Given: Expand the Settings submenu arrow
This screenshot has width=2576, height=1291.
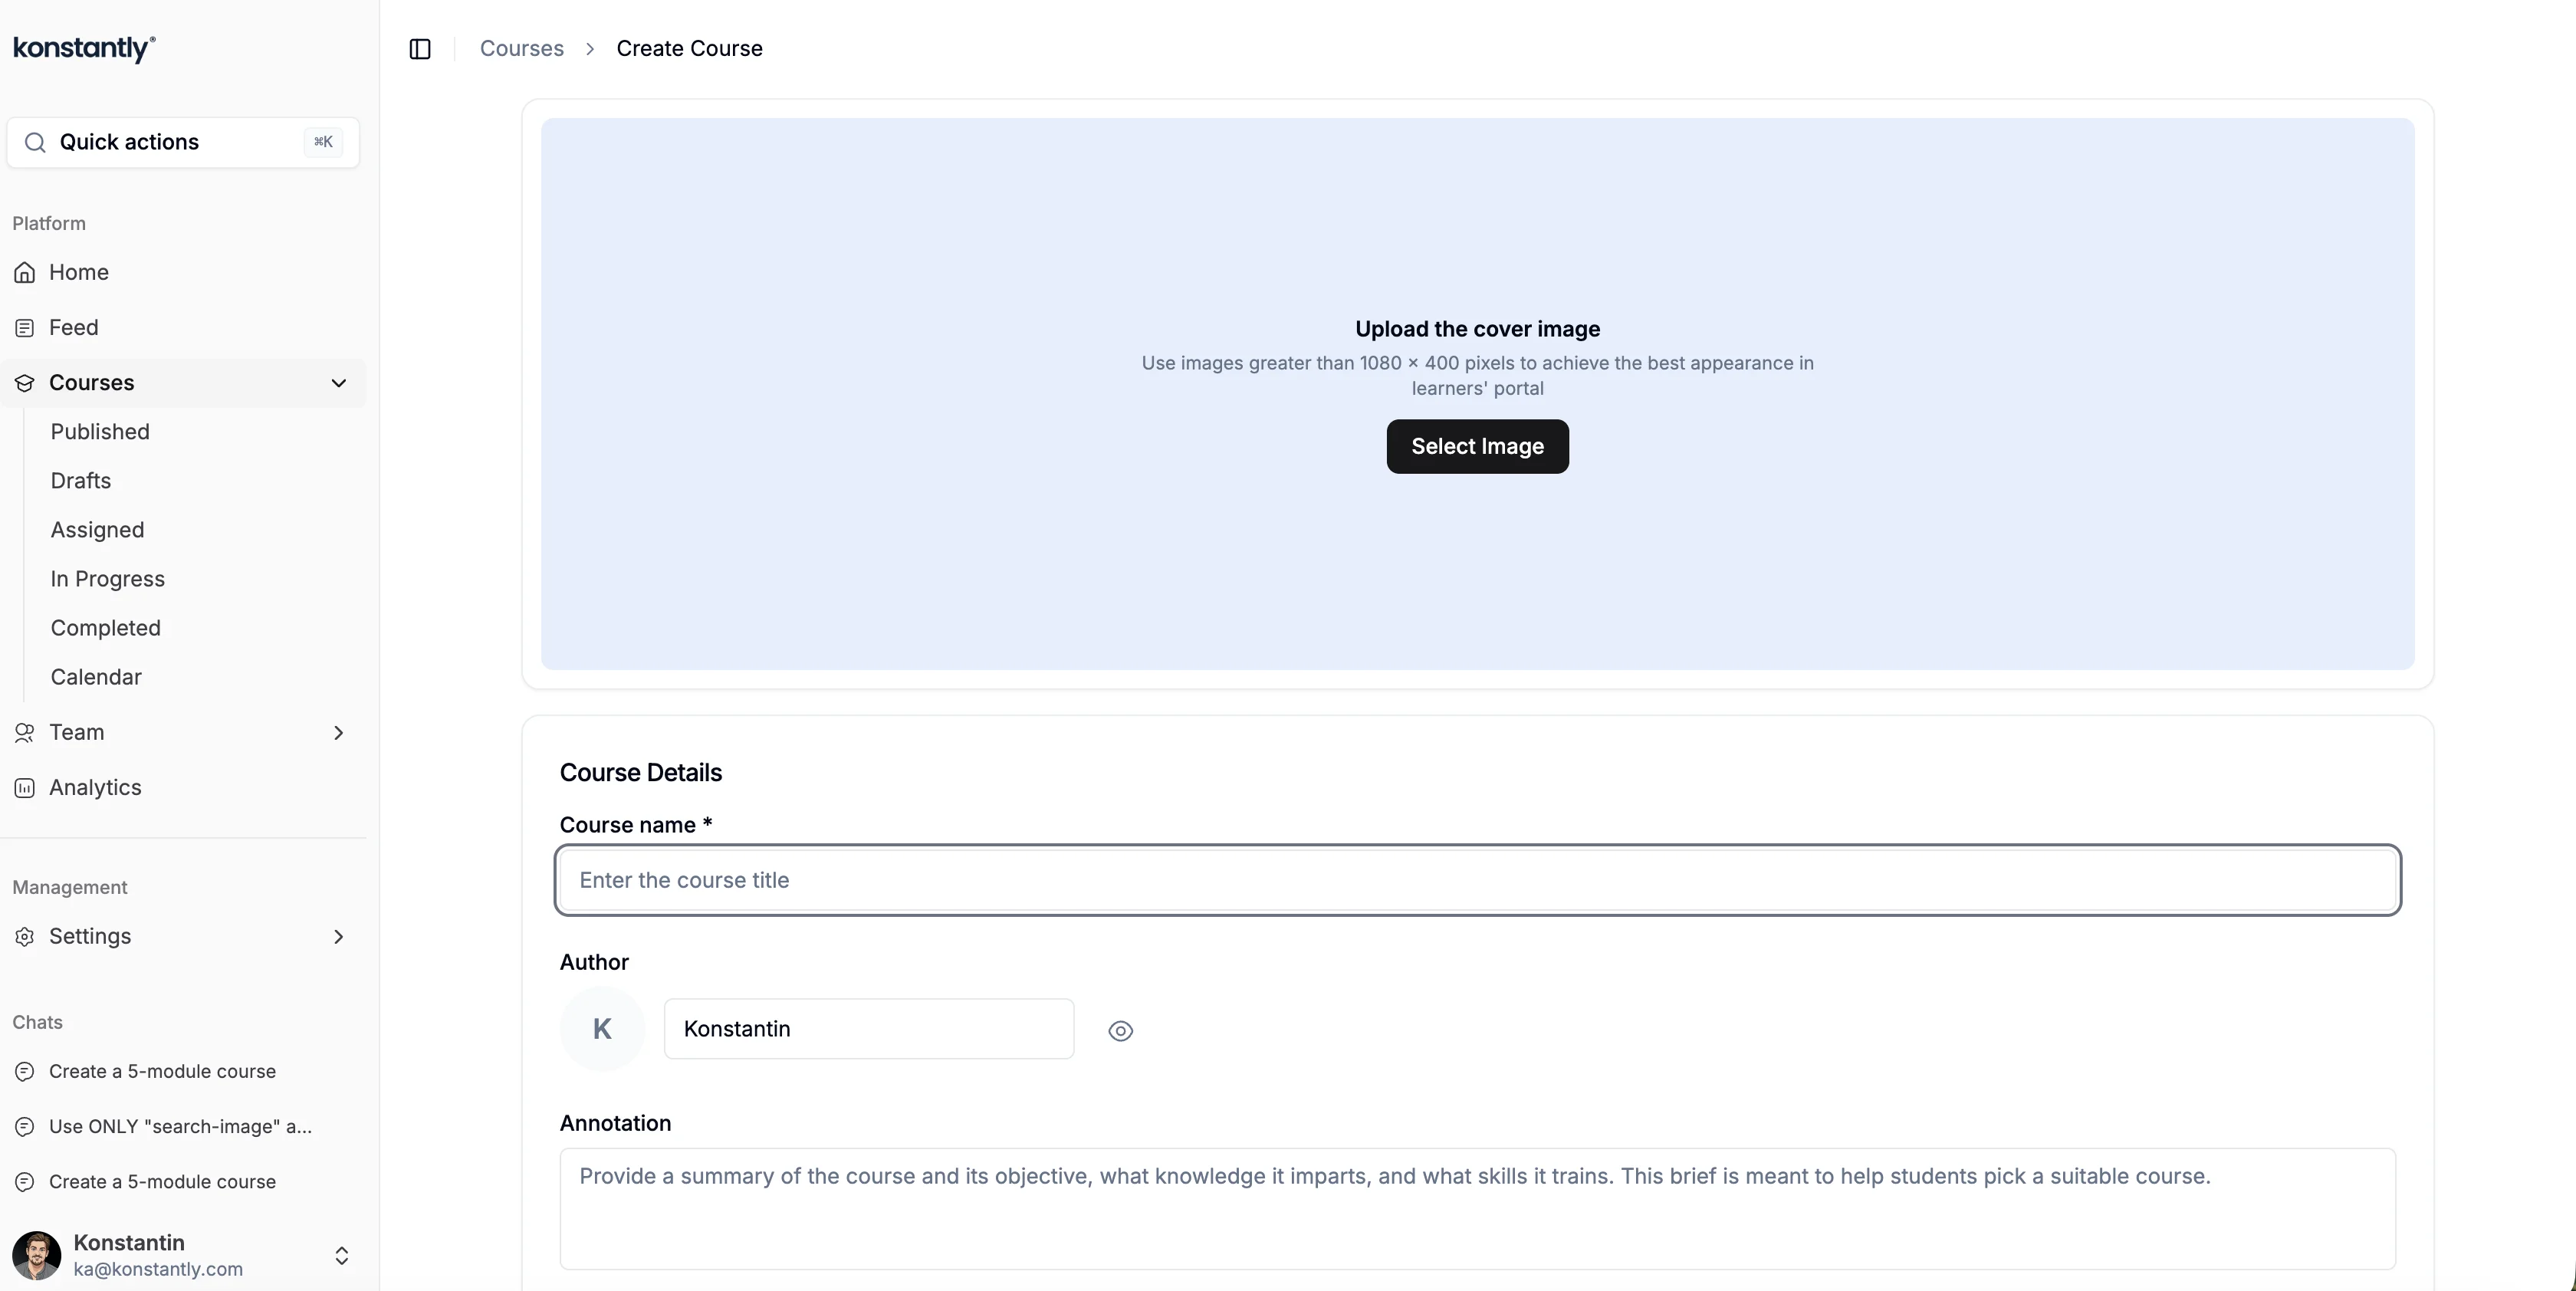Looking at the screenshot, I should pos(339,937).
